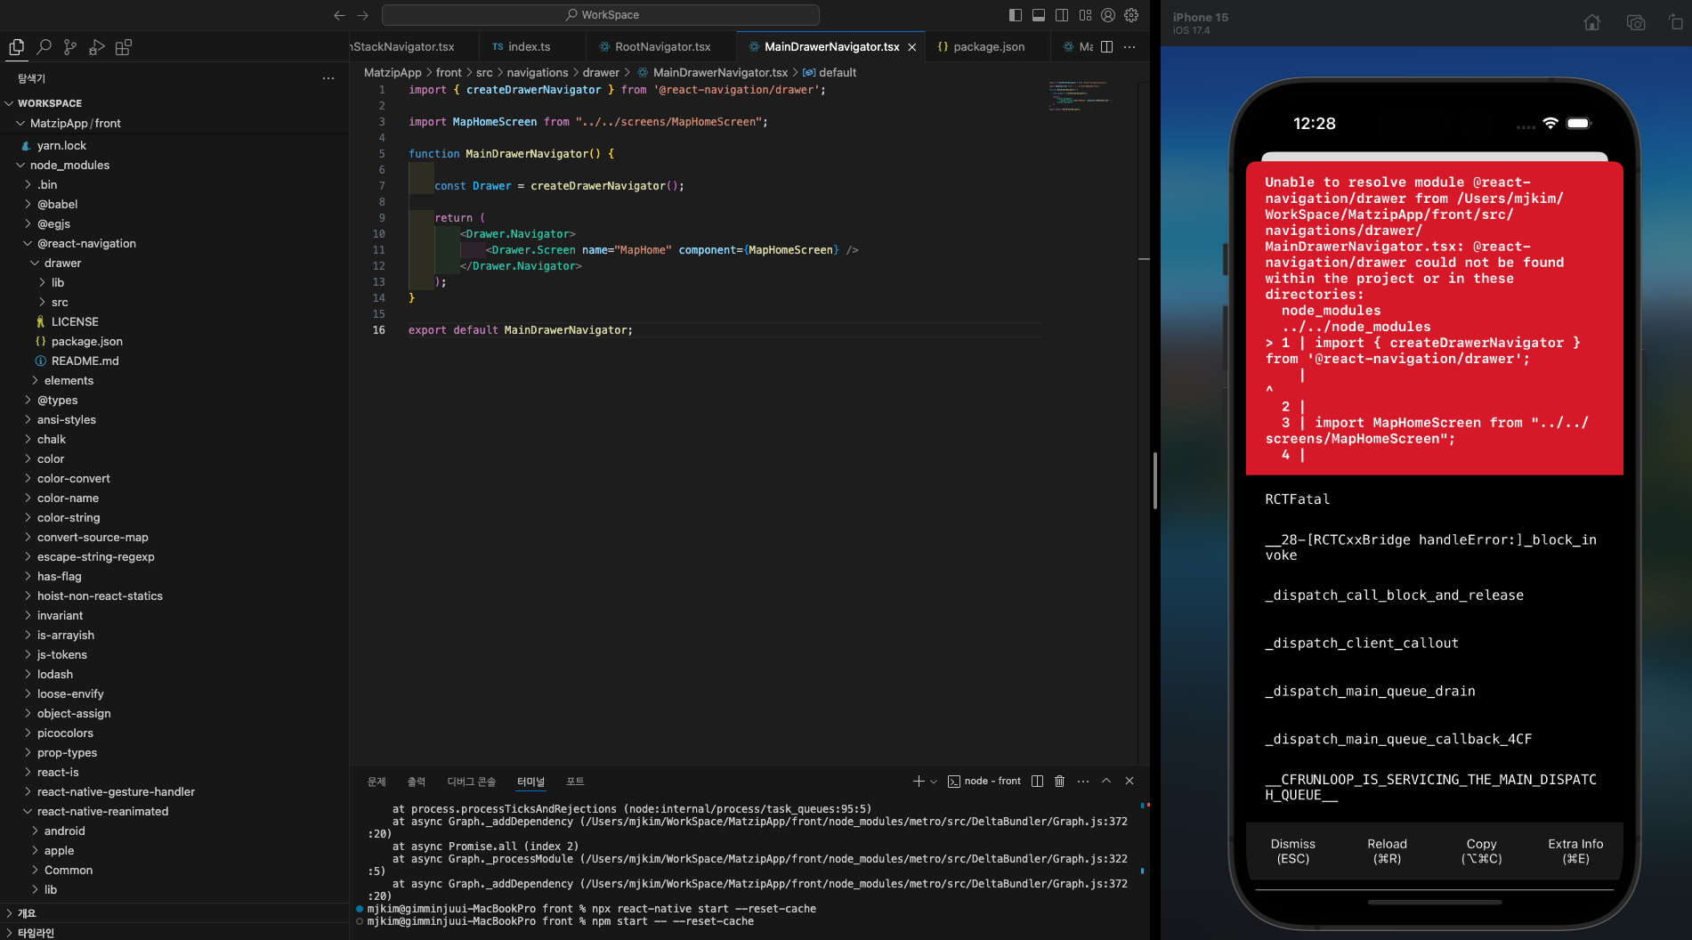Close the MainDrawerNavigator.tsx tab
The height and width of the screenshot is (940, 1692).
click(912, 47)
